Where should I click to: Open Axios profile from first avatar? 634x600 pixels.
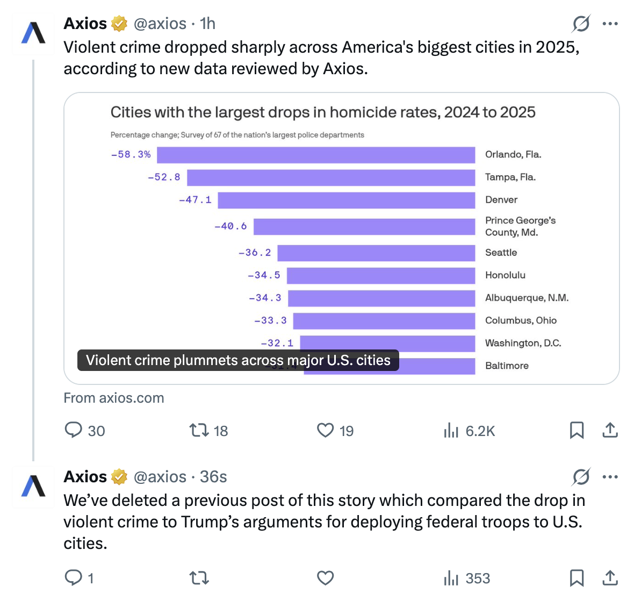click(x=33, y=33)
